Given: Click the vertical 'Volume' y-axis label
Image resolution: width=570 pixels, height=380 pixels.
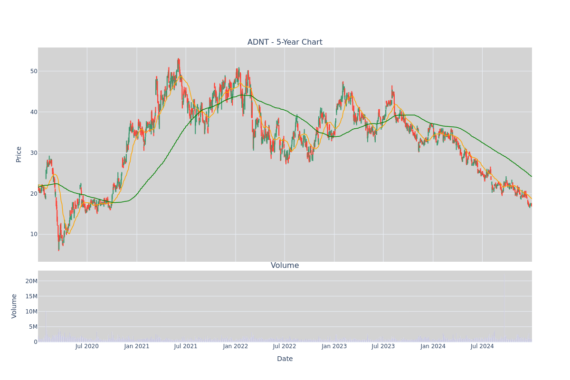Looking at the screenshot, I should tap(14, 306).
